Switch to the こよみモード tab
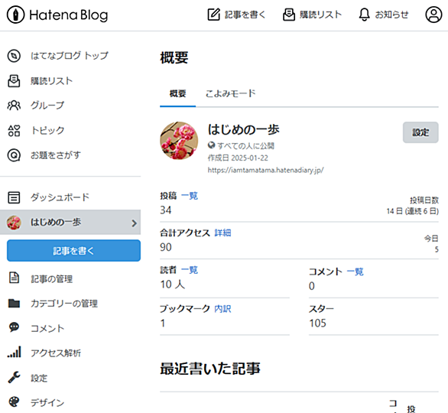Viewport: 448px width, 413px height. coord(230,93)
